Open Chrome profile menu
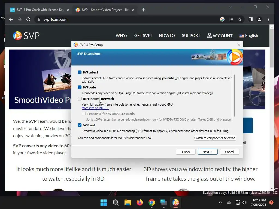279x209 pixels. click(259, 19)
